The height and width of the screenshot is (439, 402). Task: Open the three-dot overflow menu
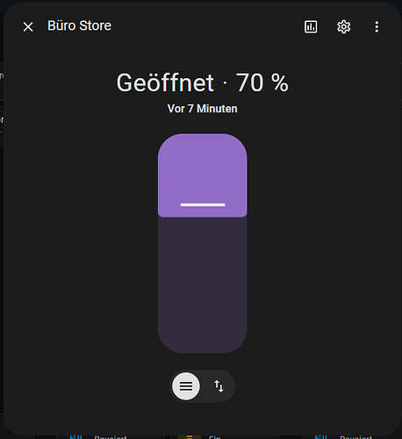[x=377, y=27]
